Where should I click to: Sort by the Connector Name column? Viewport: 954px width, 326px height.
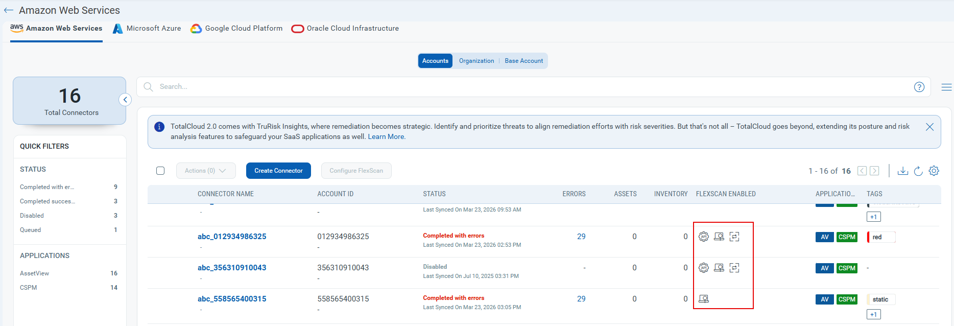[226, 194]
